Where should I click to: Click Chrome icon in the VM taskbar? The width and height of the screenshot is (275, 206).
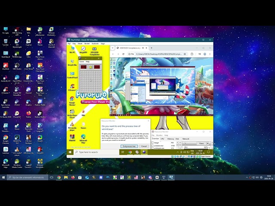130,152
